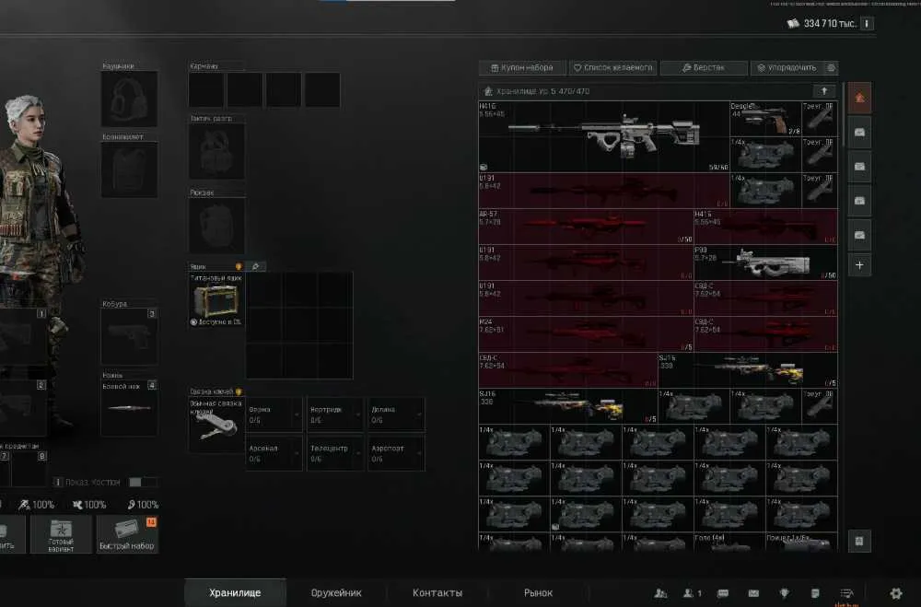Open the Верстак workbench

704,68
